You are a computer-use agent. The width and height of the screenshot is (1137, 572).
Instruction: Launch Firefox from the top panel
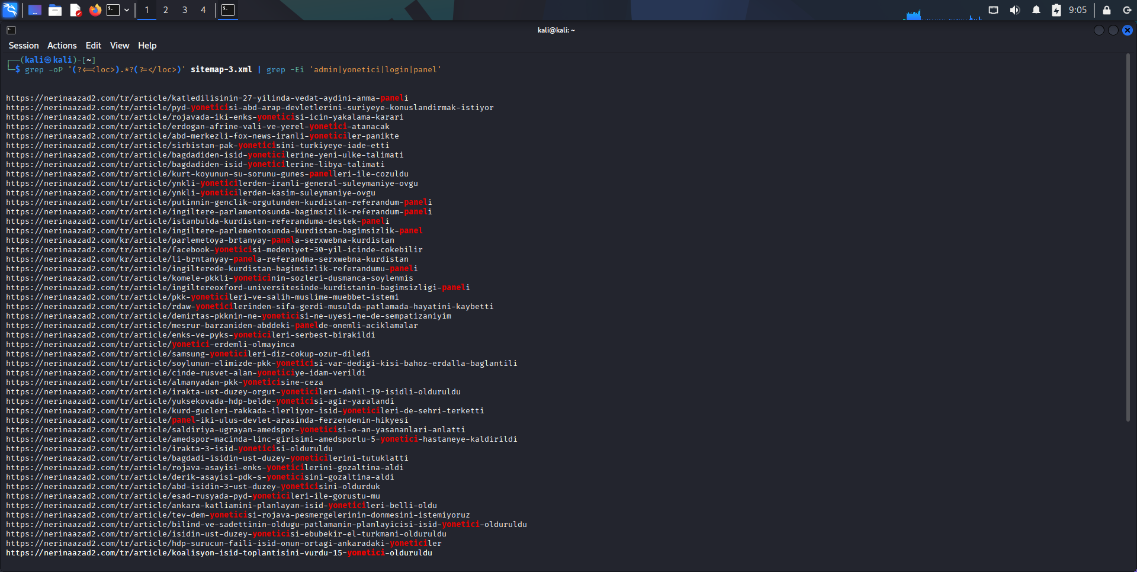[x=95, y=10]
